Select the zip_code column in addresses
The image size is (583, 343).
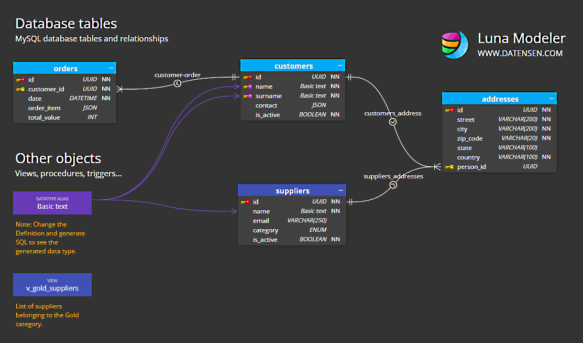[499, 138]
